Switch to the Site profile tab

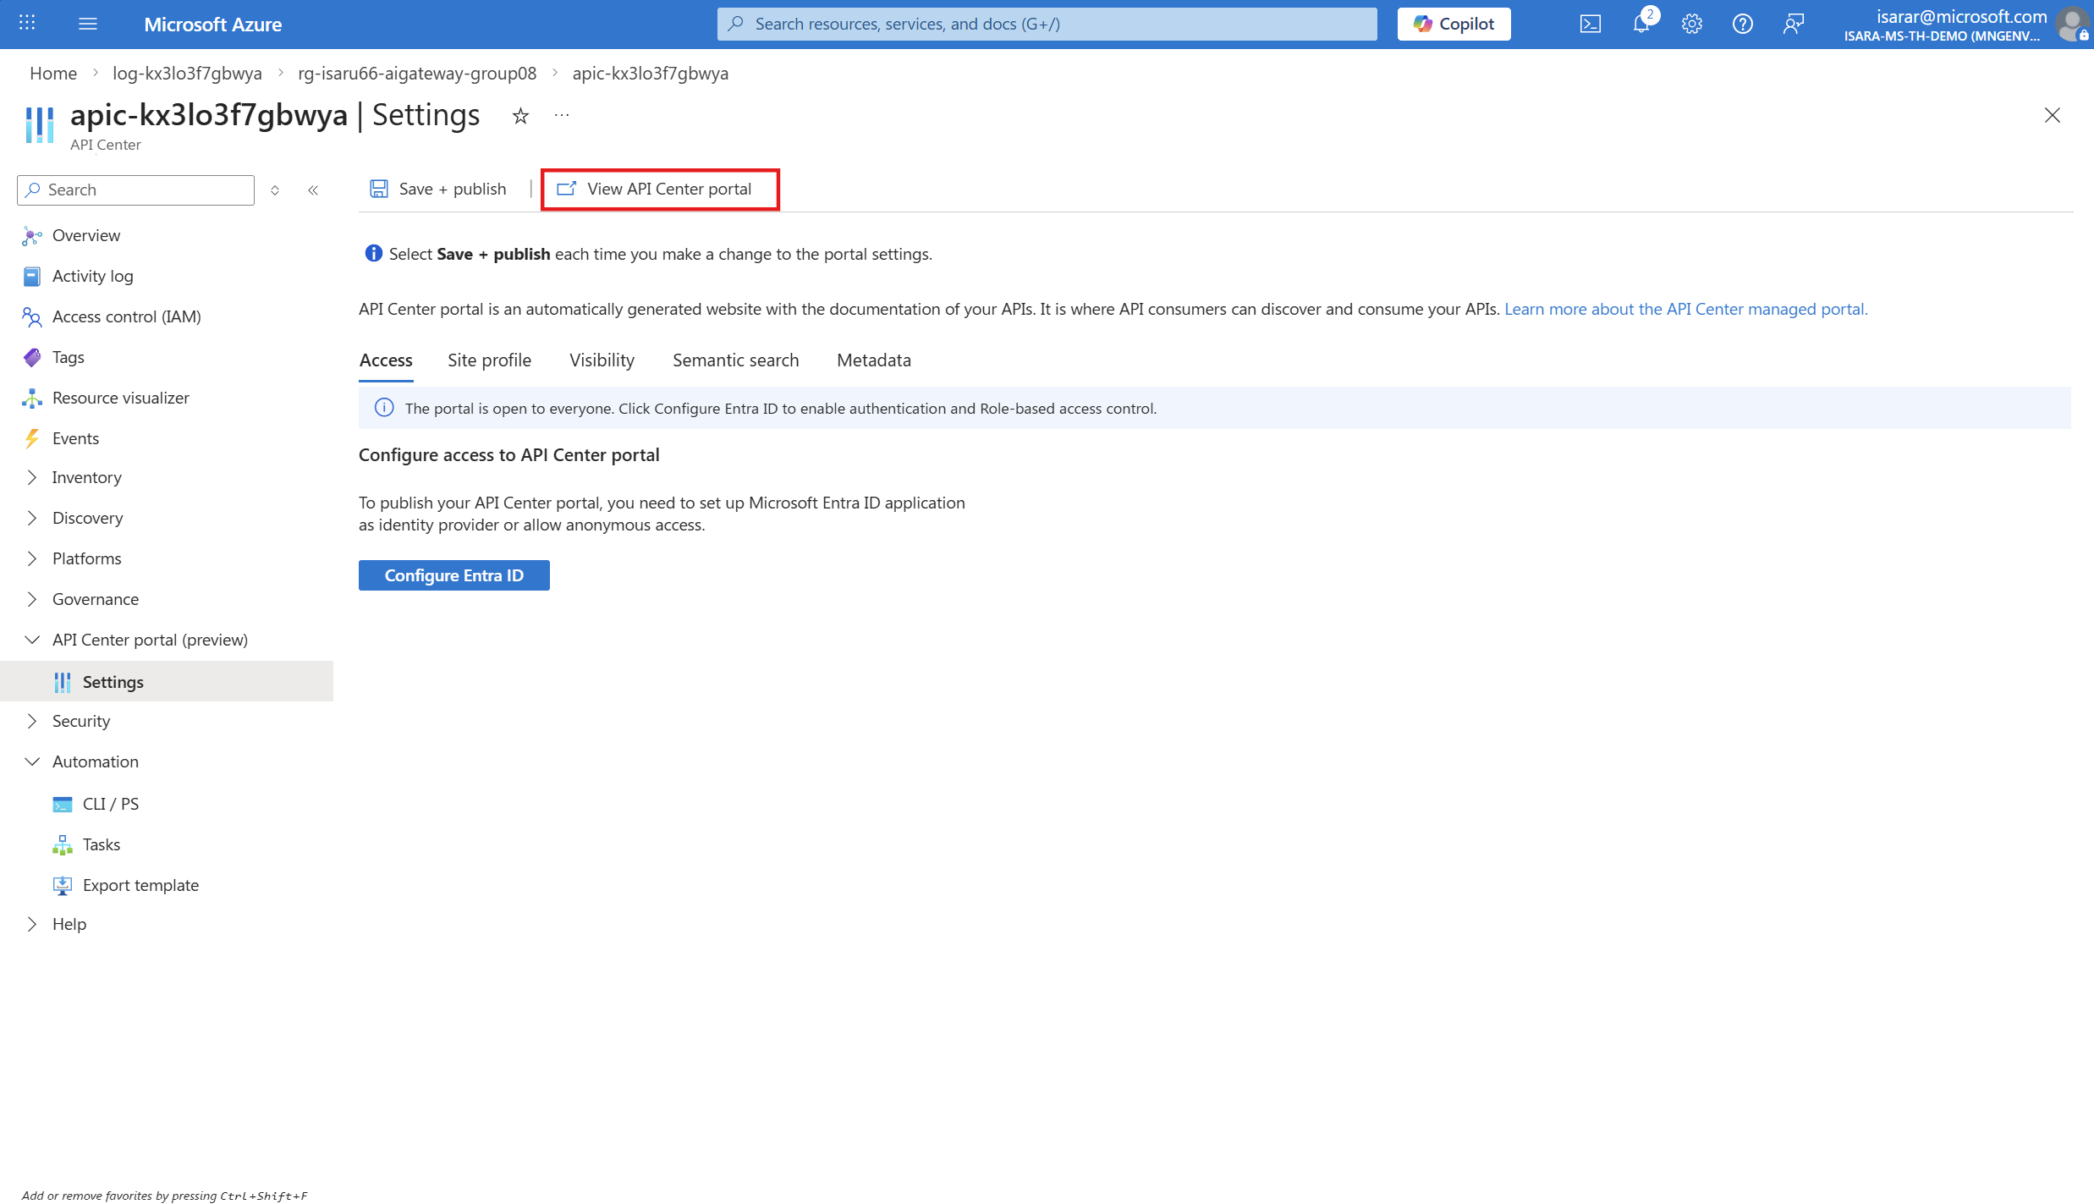coord(489,360)
